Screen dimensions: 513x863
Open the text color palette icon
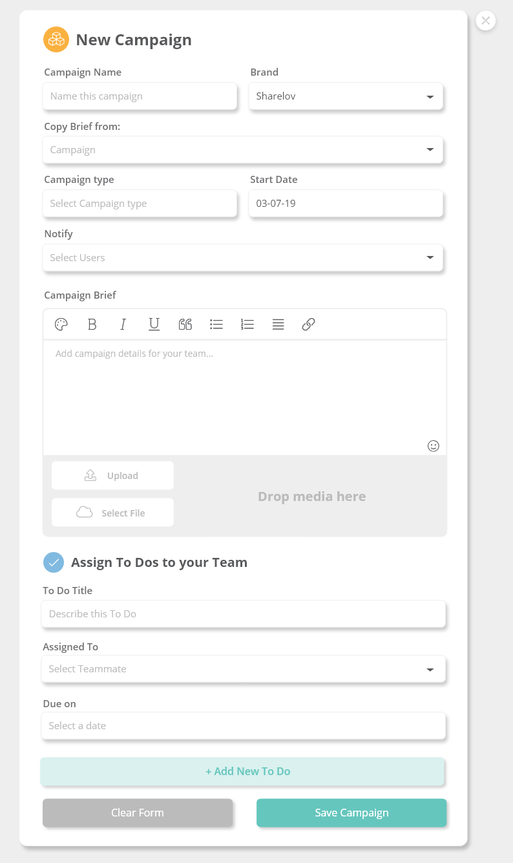(61, 325)
